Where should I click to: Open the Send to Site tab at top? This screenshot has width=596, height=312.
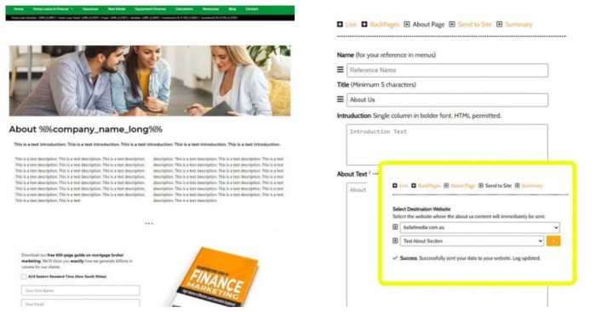click(475, 25)
